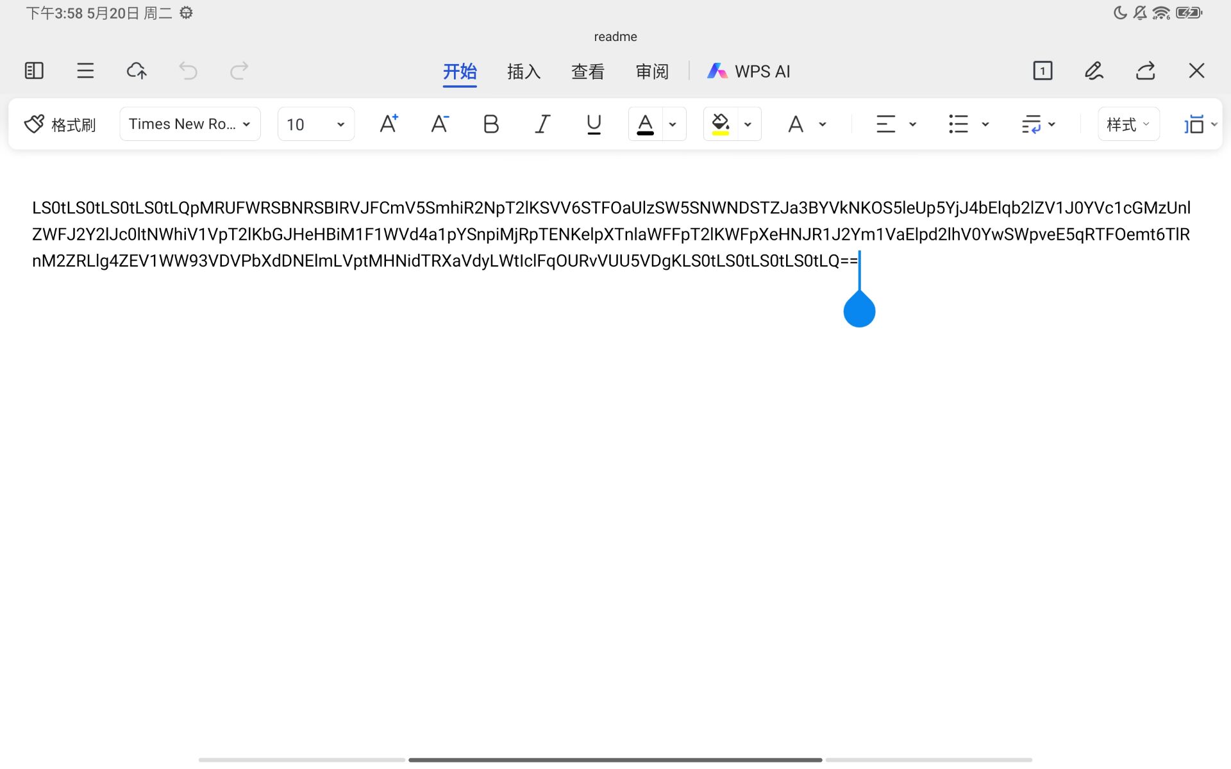This screenshot has height=769, width=1231.
Task: Toggle underline formatting
Action: click(x=594, y=124)
